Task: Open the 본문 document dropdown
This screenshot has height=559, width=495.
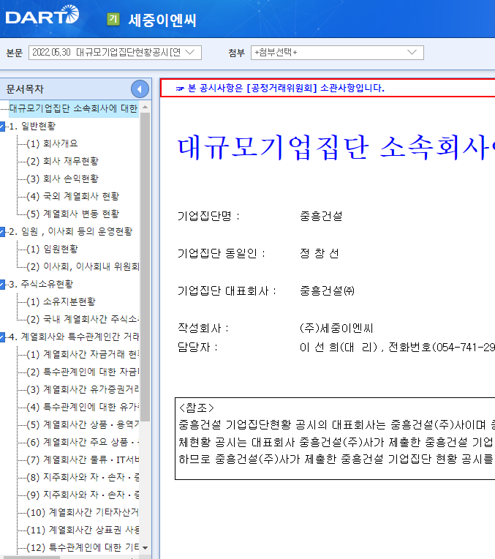Action: coord(115,53)
